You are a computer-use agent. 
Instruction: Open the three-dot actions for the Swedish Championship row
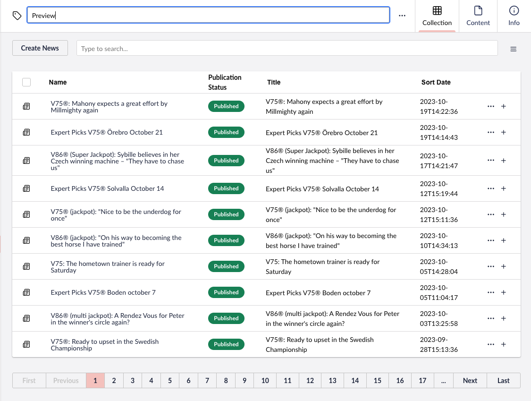click(x=491, y=344)
